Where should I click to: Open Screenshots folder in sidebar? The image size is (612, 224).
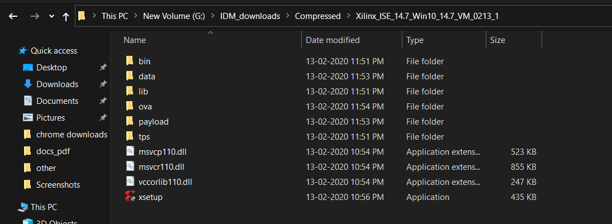click(x=58, y=185)
